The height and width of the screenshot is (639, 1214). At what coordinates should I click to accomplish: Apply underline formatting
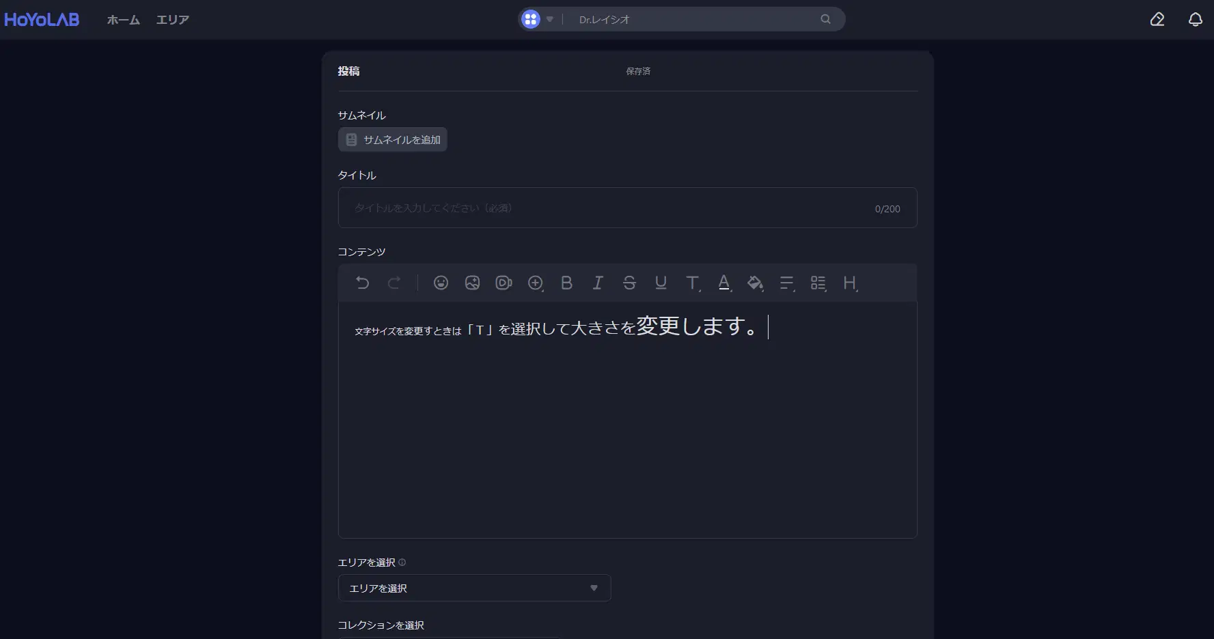click(x=661, y=283)
